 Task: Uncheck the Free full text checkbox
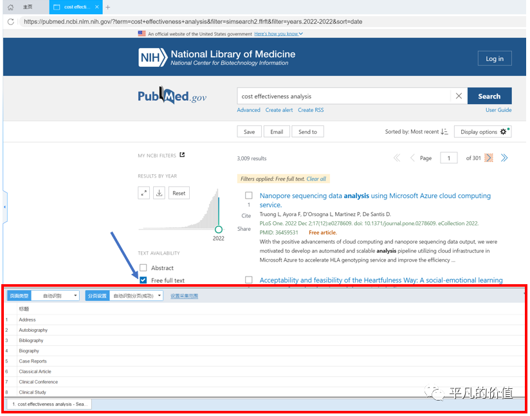tap(143, 280)
